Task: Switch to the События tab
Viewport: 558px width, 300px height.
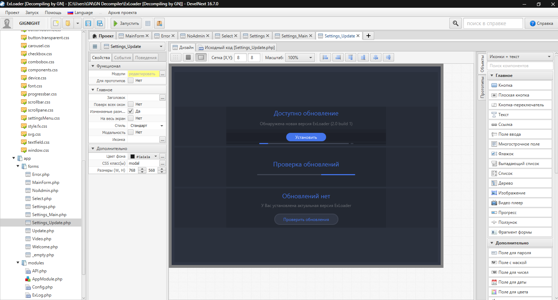Action: click(123, 58)
